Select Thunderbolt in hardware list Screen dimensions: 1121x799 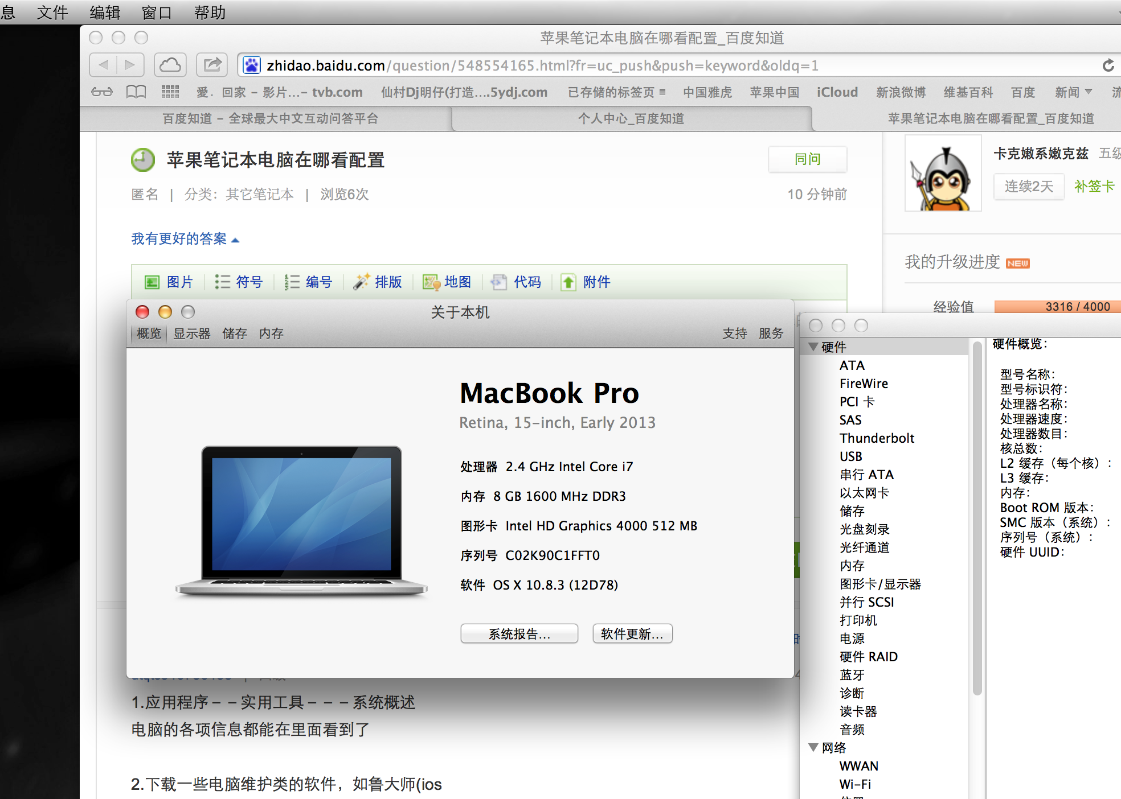[877, 438]
